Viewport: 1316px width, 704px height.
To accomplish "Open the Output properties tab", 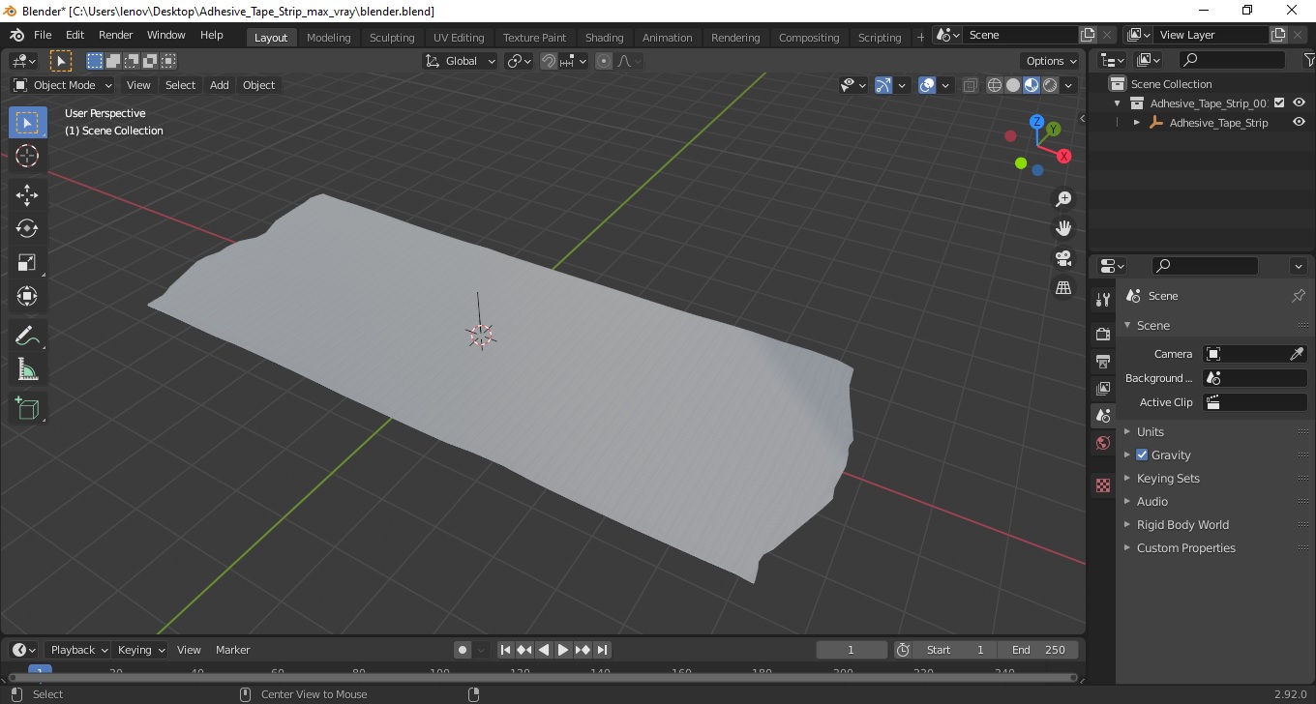I will click(1103, 361).
